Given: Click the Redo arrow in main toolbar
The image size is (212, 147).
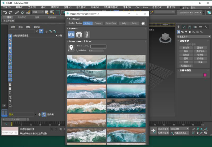Looking at the screenshot, I should 10,12.
